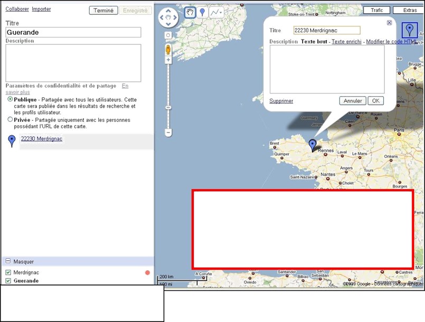Click the Cholet label on the map
Screen dimensions: 425x322
tap(348, 183)
